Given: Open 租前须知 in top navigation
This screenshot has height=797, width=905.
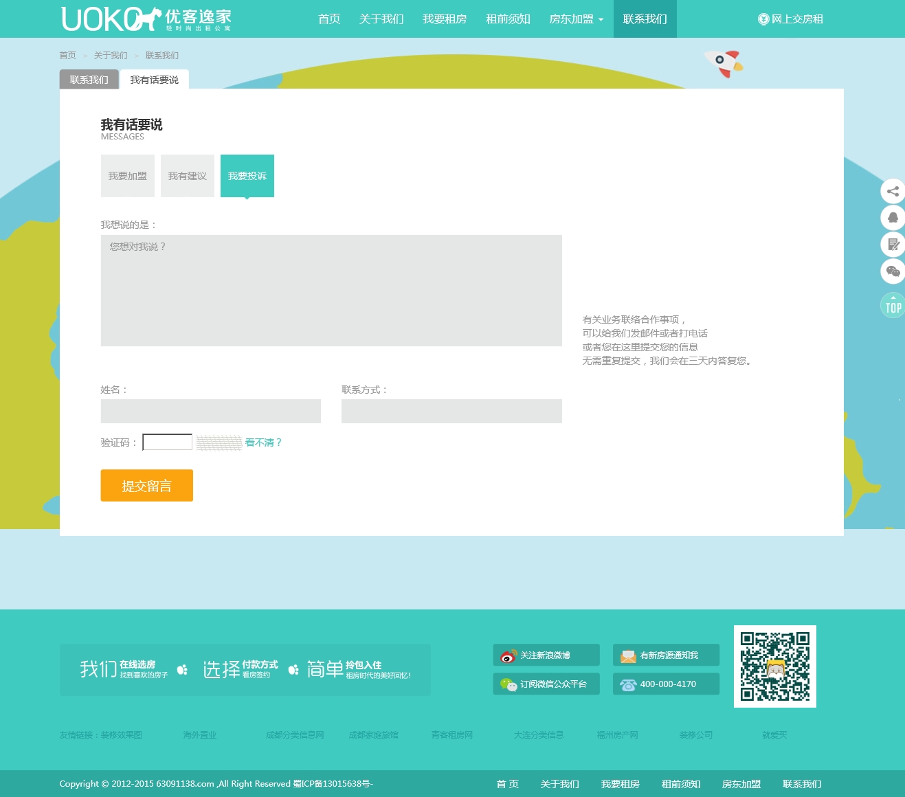Looking at the screenshot, I should 508,19.
